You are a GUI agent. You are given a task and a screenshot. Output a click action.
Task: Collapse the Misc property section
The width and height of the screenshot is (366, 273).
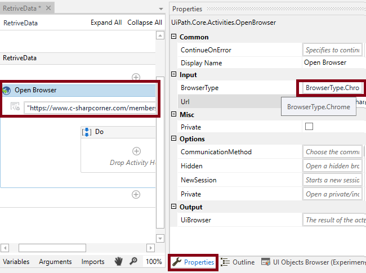pyautogui.click(x=173, y=114)
